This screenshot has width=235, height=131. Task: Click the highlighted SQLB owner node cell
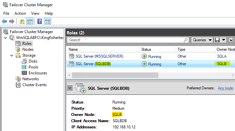point(222,64)
